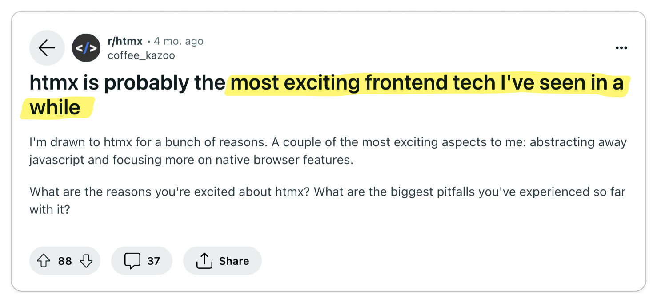This screenshot has height=302, width=657.
Task: Click the share arrow icon
Action: 204,261
